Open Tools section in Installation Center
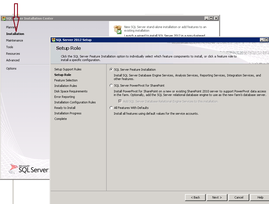 pyautogui.click(x=9, y=47)
